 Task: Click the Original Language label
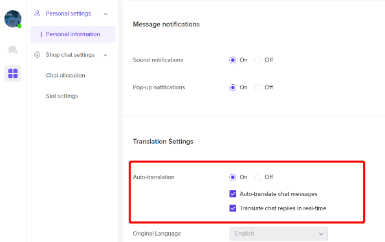tap(157, 234)
